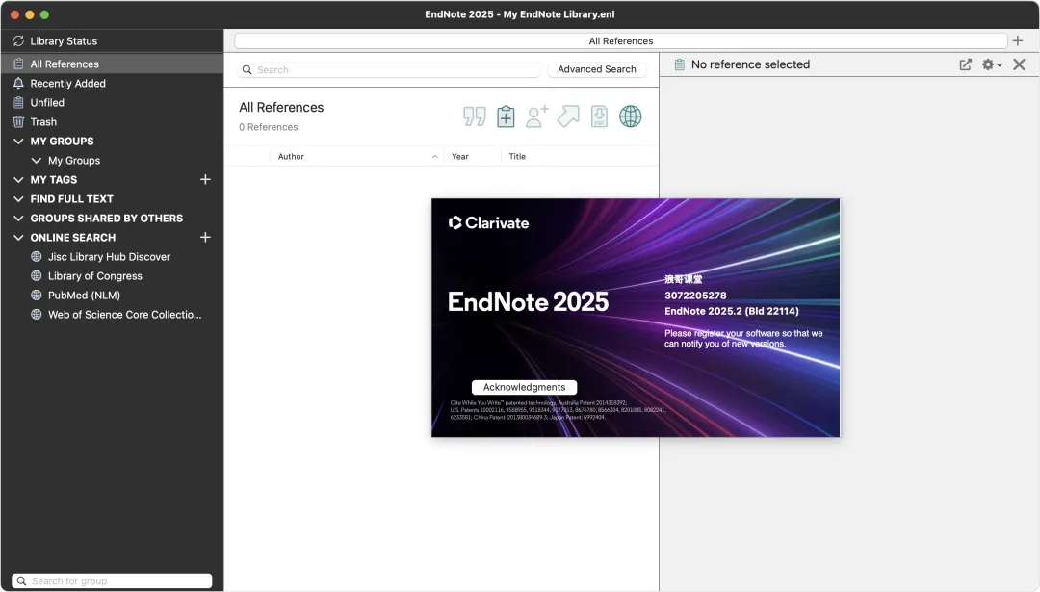Collapse the MY TAGS section
Image resolution: width=1040 pixels, height=592 pixels.
pyautogui.click(x=18, y=180)
